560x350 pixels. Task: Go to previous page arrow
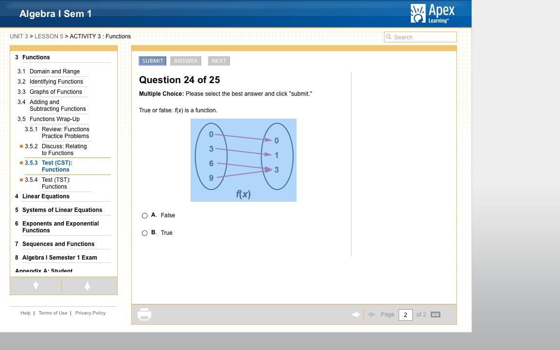(355, 315)
